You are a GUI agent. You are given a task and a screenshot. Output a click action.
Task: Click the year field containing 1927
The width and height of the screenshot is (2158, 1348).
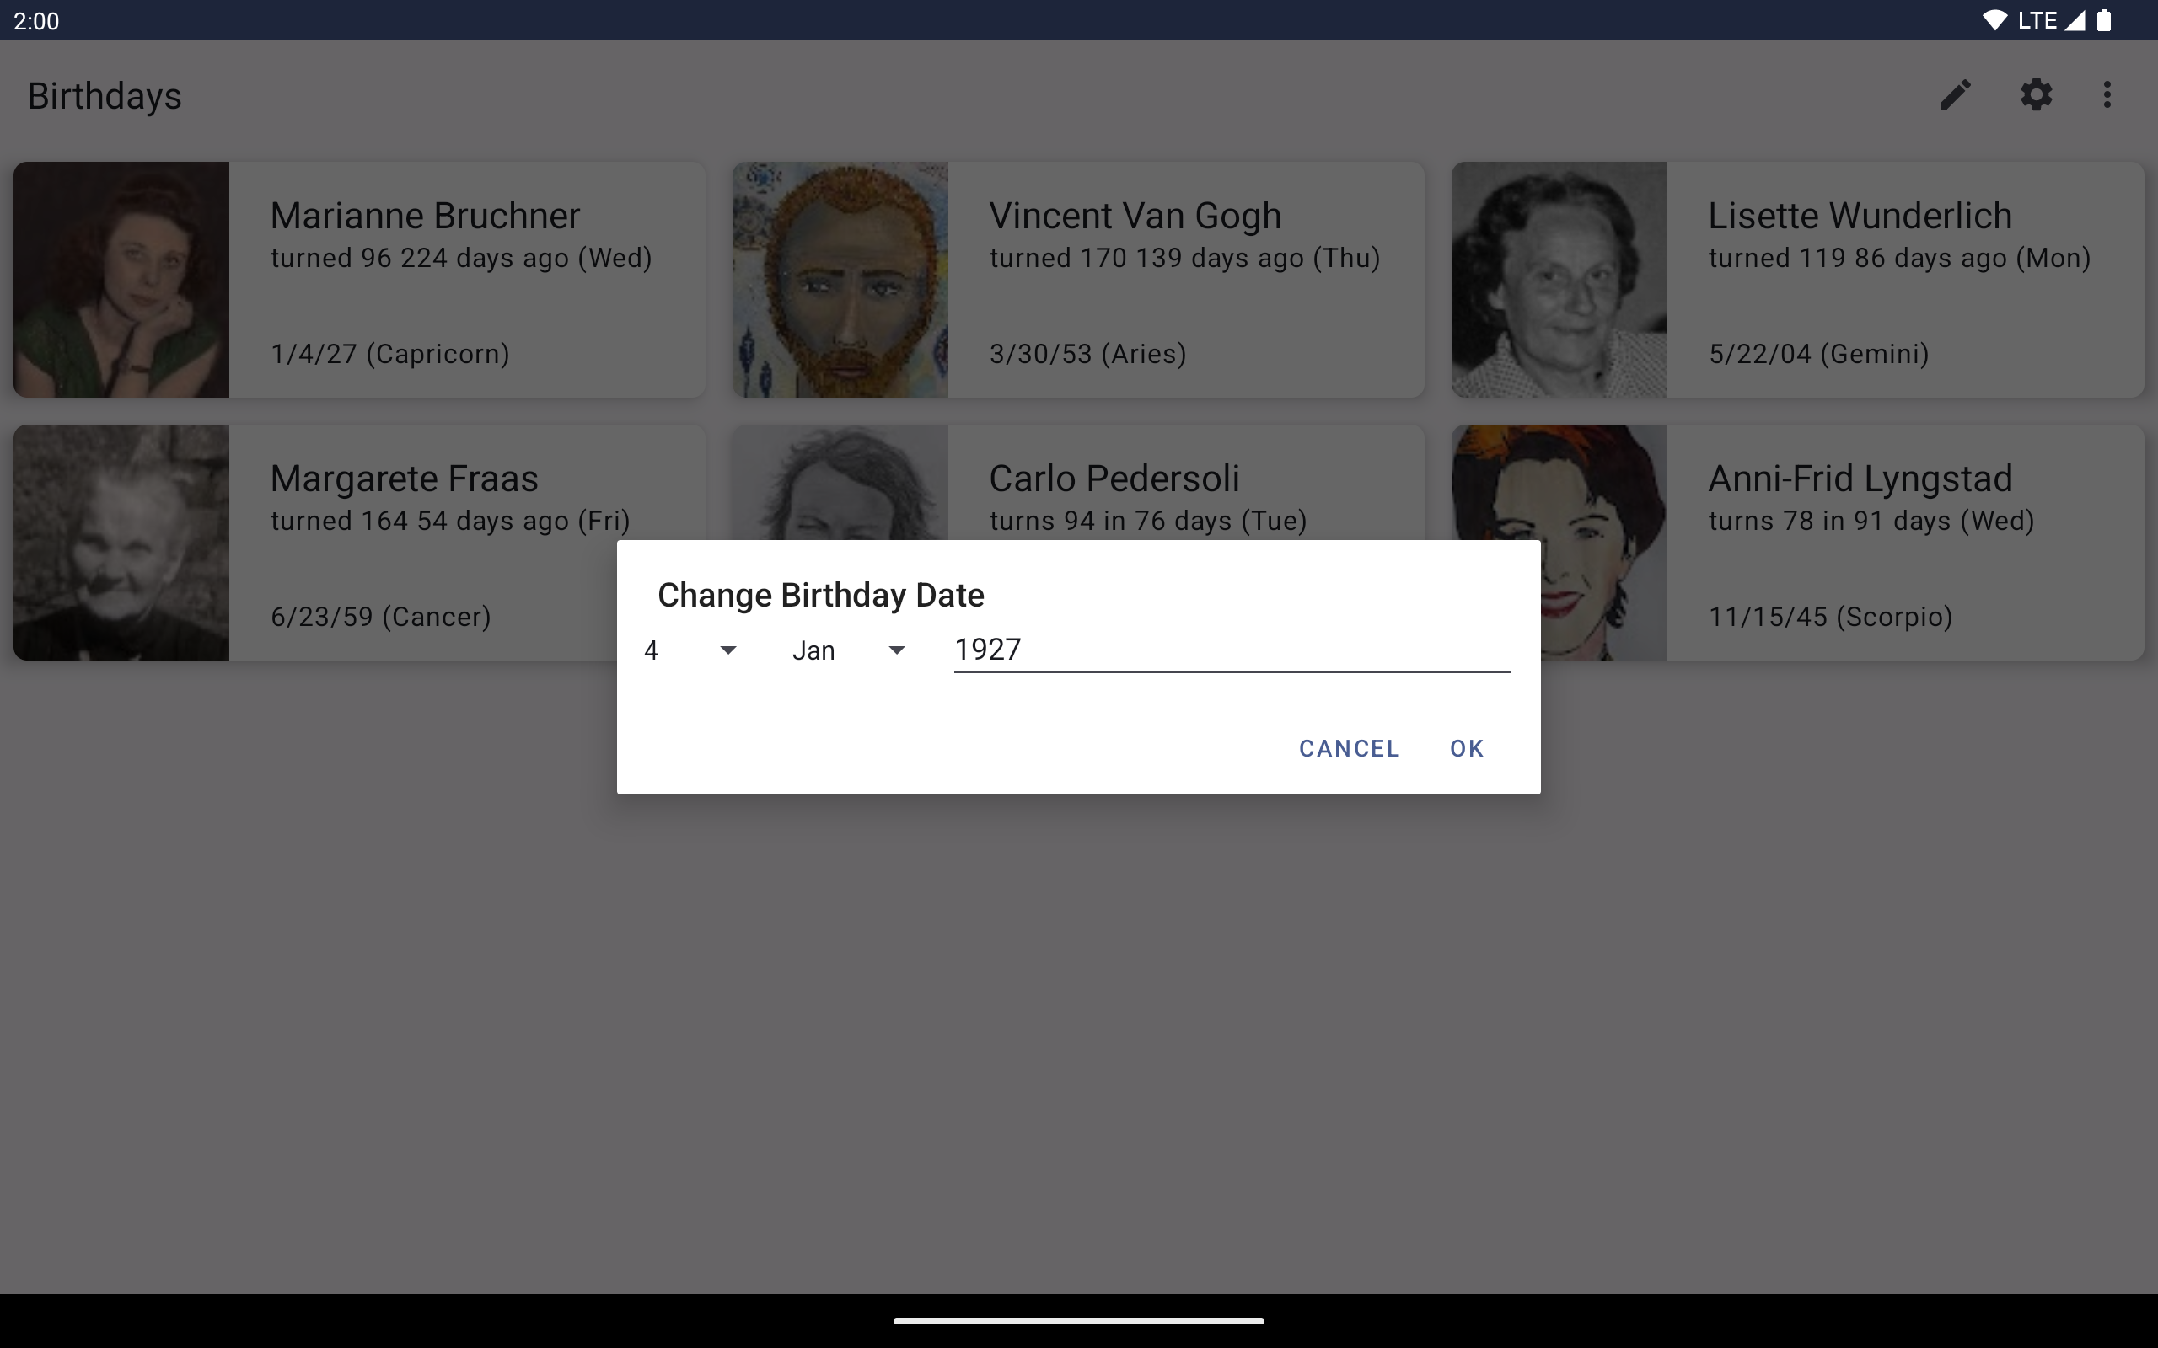coord(1231,650)
